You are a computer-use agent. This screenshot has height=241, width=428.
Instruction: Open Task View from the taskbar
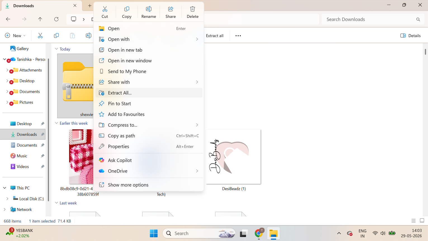tap(243, 233)
